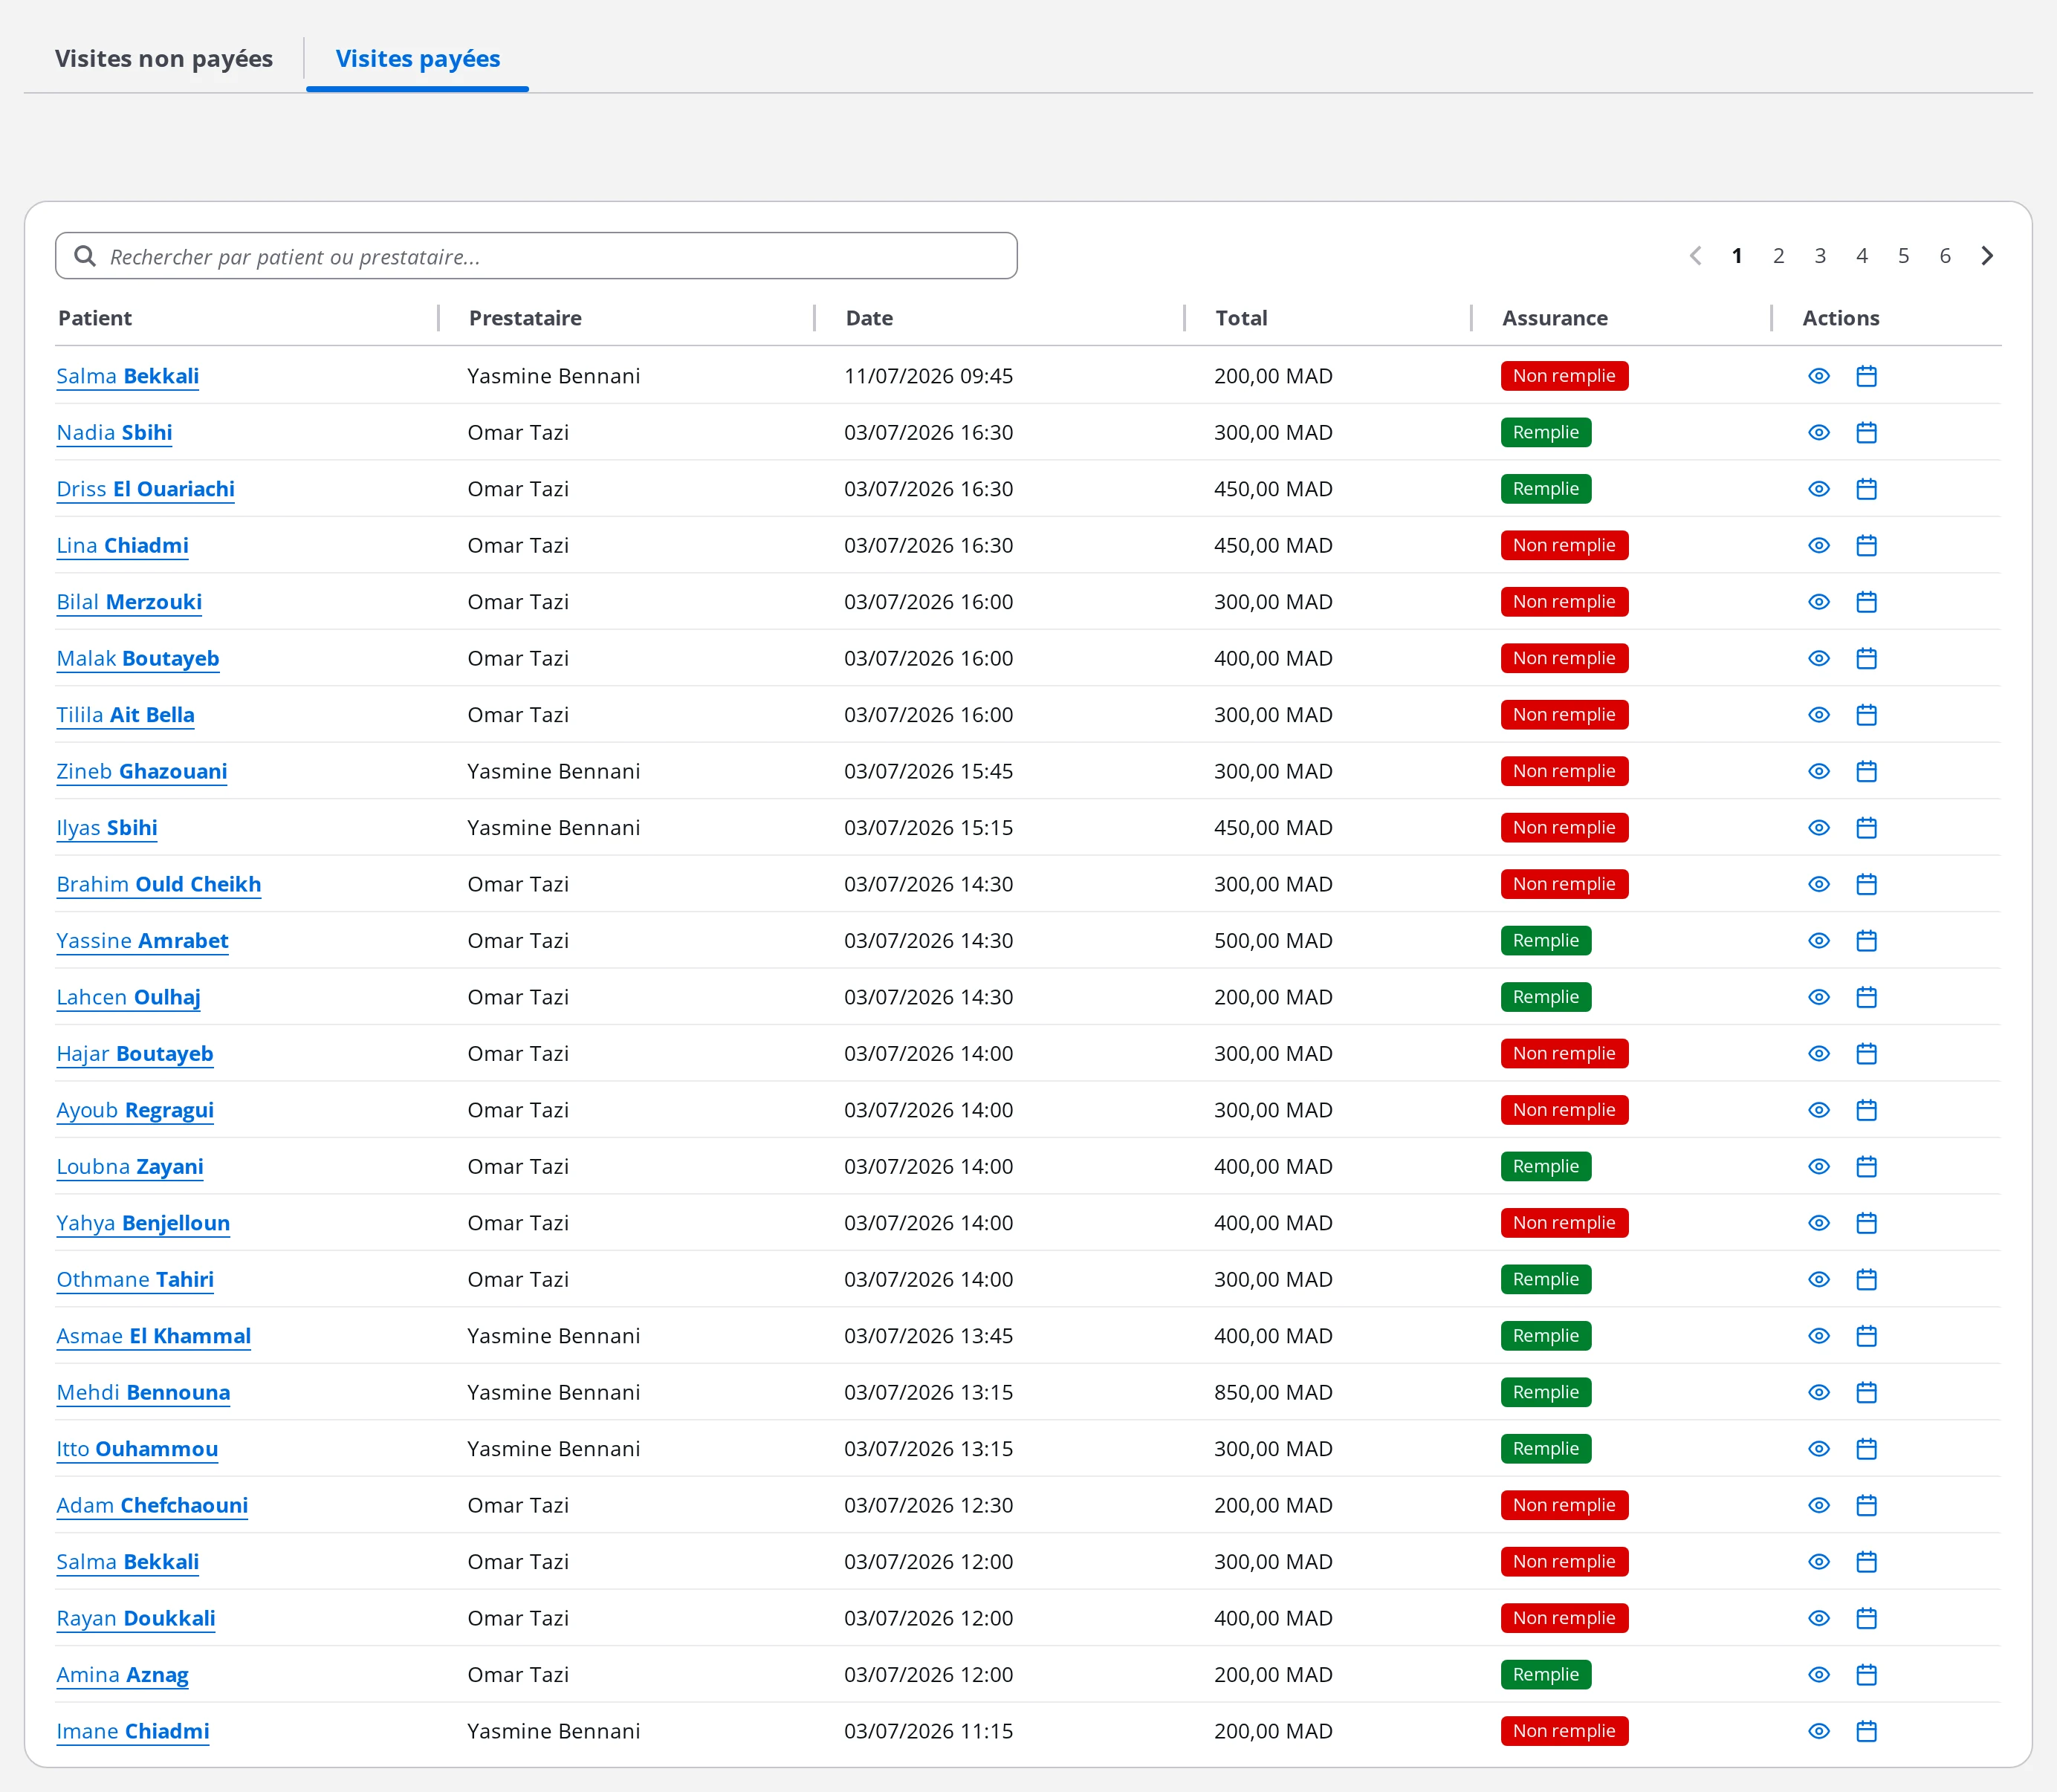
Task: Open calendar for Nadia Sbihi visit
Action: coord(1866,433)
